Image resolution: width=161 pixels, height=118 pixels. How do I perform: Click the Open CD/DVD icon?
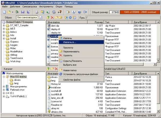point(17,12)
